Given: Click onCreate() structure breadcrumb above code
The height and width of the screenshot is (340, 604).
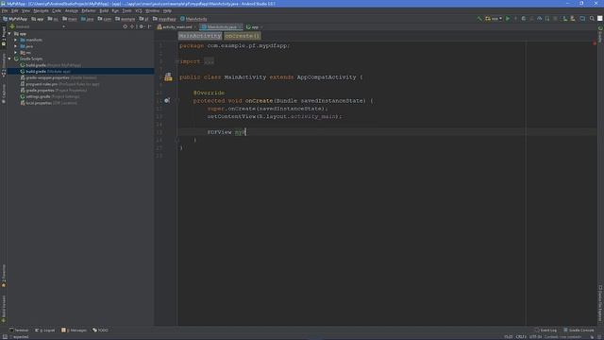Looking at the screenshot, I should coord(243,36).
